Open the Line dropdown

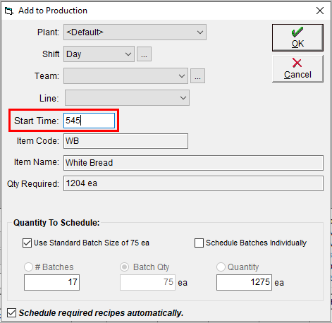coord(127,97)
